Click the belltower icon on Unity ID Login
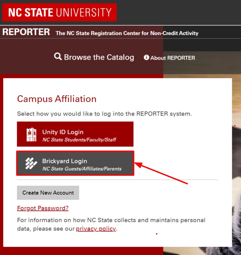Screen dimensions: 241x255 coord(31,135)
